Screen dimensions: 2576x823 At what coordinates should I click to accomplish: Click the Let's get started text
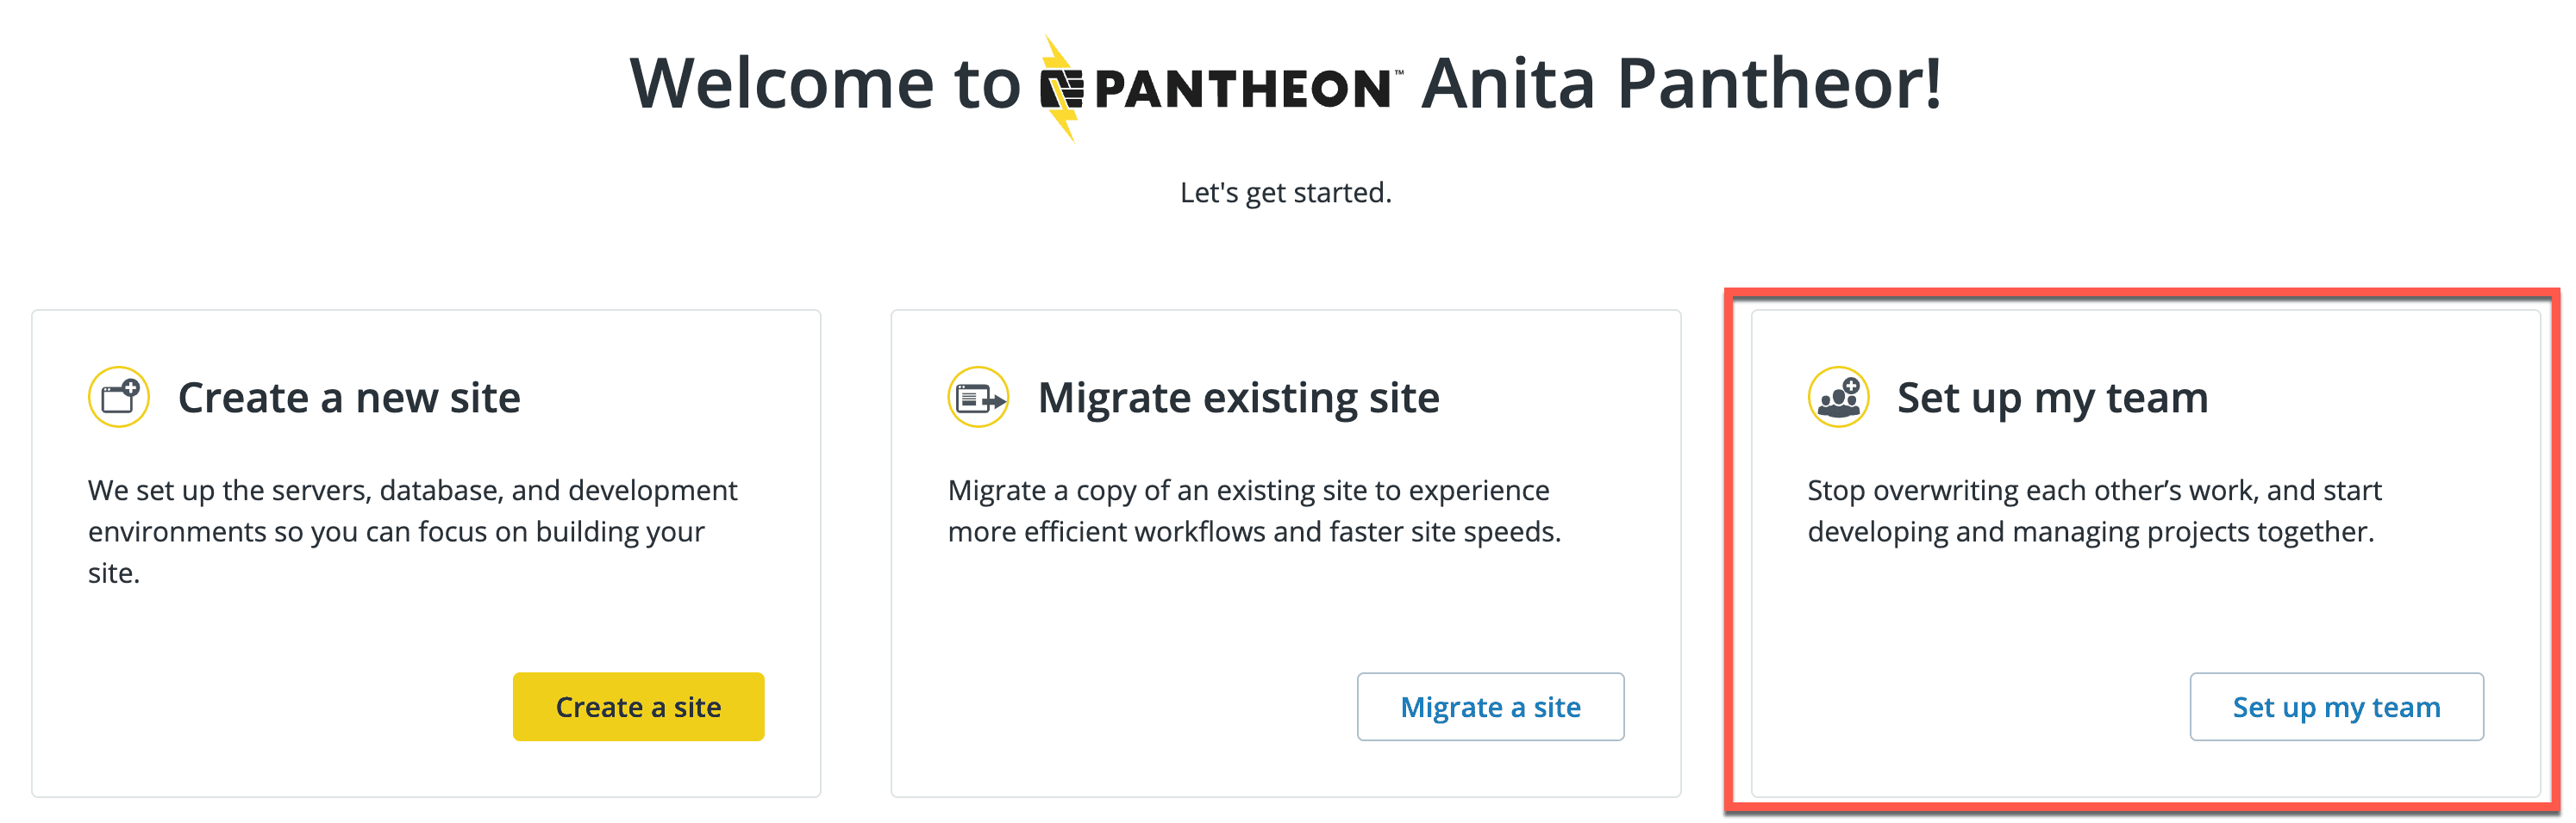(x=1286, y=191)
